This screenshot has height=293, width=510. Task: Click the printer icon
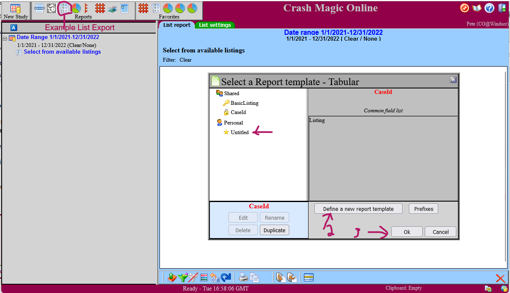pyautogui.click(x=243, y=277)
